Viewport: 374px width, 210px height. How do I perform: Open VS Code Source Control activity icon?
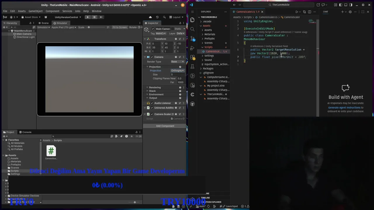[192, 38]
